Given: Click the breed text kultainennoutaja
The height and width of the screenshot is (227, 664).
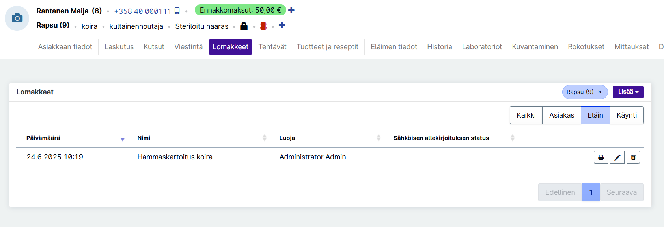Looking at the screenshot, I should pyautogui.click(x=136, y=26).
